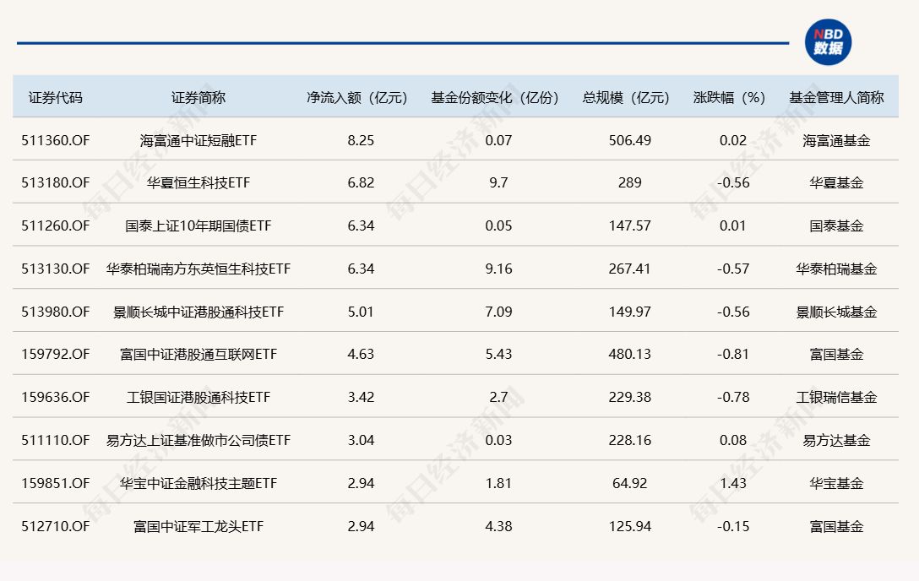Select manager 海富通基金

tap(836, 140)
